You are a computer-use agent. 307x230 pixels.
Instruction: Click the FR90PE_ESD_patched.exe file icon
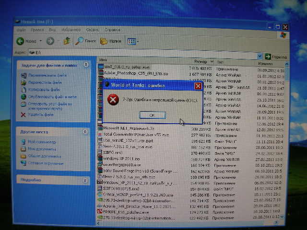tap(100, 212)
